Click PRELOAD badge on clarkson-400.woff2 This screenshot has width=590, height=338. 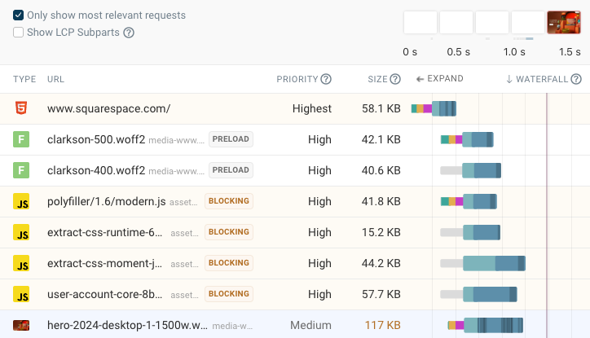point(231,170)
